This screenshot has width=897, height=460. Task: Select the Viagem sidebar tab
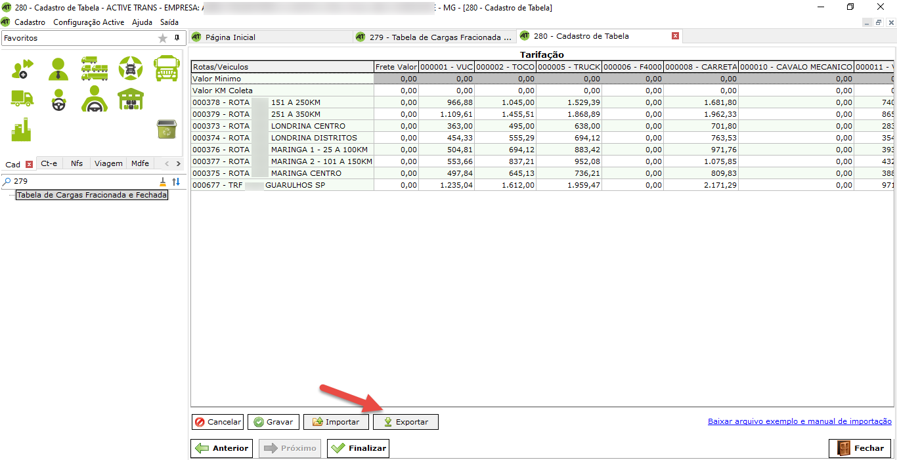pyautogui.click(x=108, y=163)
